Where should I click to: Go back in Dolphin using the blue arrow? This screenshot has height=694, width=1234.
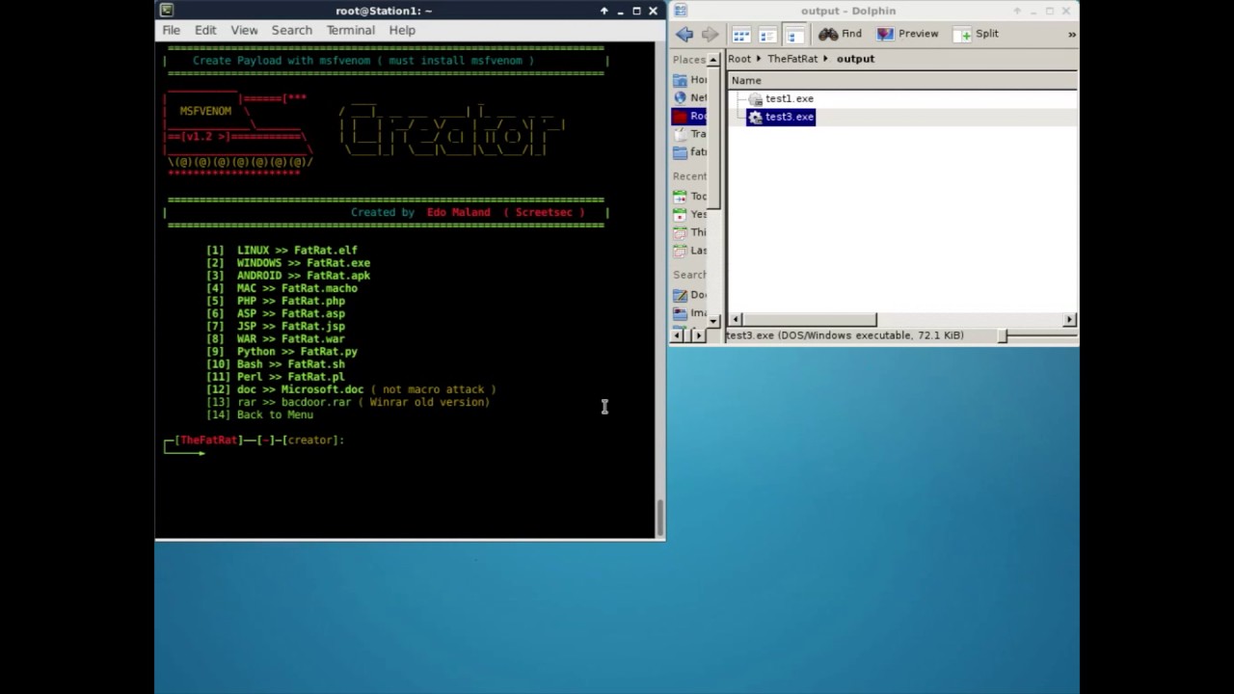pyautogui.click(x=684, y=34)
